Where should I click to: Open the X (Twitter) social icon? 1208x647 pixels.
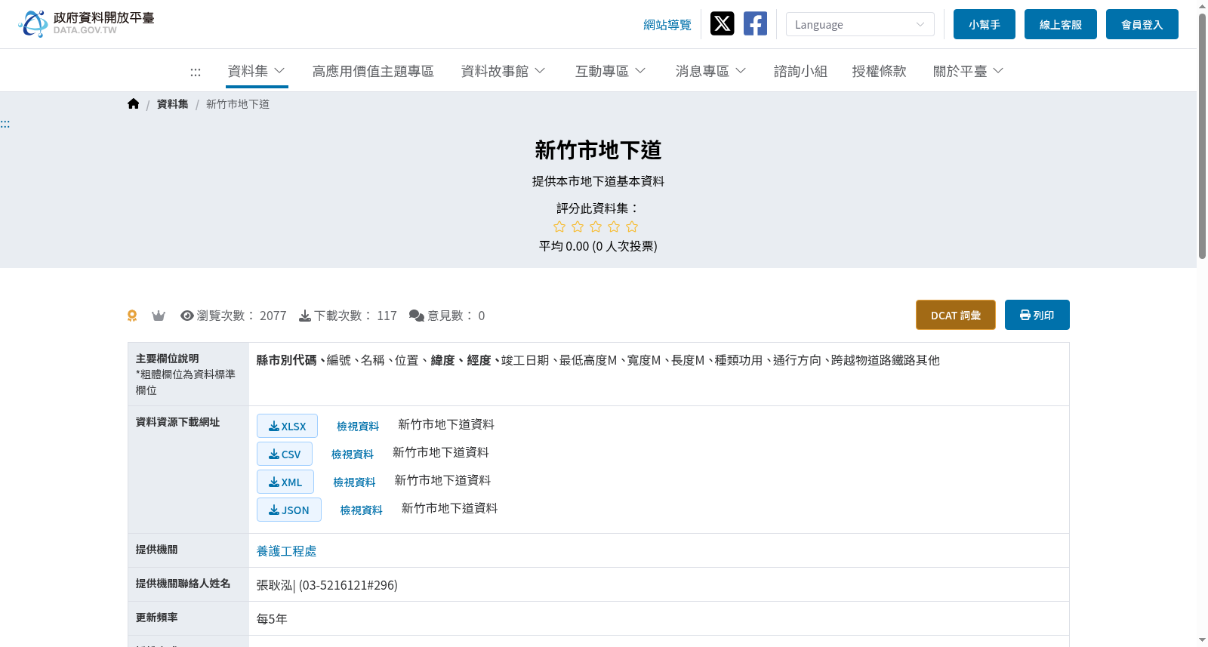[x=722, y=24]
